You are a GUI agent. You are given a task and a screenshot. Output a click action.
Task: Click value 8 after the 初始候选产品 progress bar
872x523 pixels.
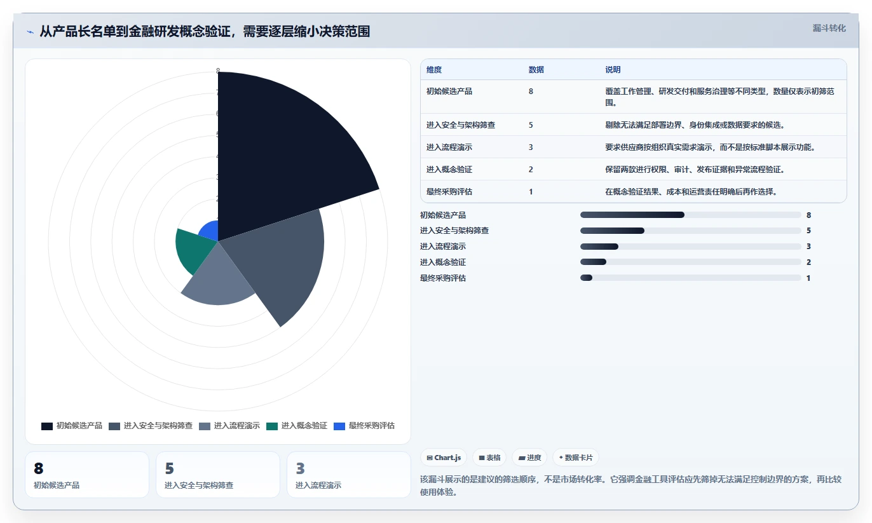[x=809, y=215]
